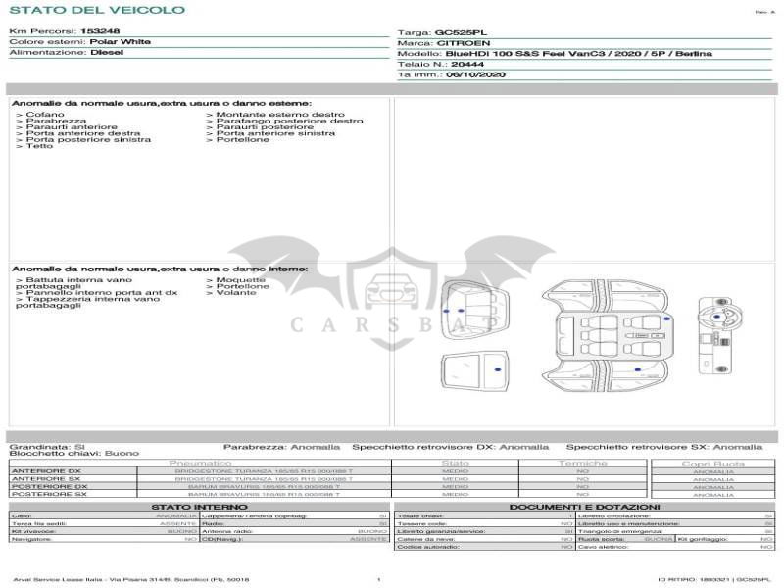The image size is (784, 588).
Task: Click the blue marker at interior top-right
Action: 666,318
